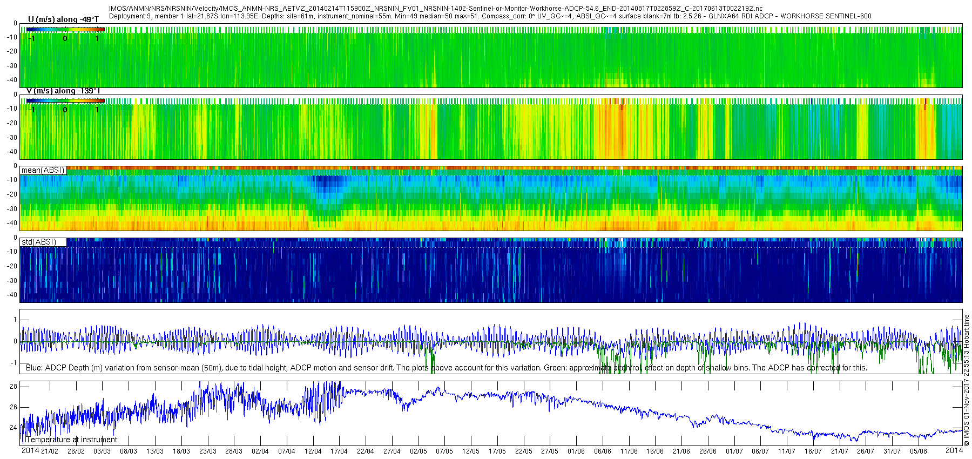This screenshot has width=972, height=459.
Task: Click the '02/04' date tick label
Action: point(260,451)
